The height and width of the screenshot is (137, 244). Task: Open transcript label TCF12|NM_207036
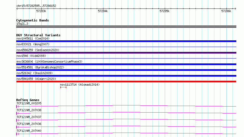coord(29,124)
